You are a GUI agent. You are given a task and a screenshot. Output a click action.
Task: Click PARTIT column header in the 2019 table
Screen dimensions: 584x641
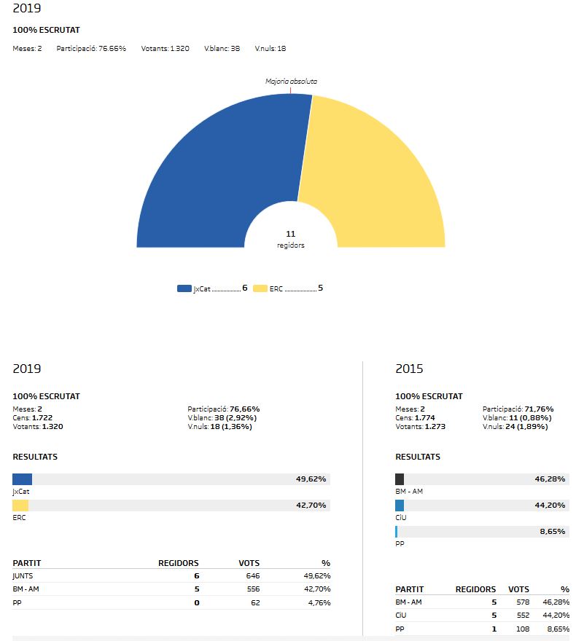[27, 563]
